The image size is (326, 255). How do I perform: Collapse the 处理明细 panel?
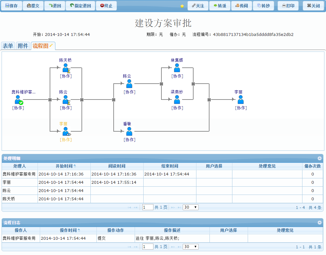pos(319,158)
